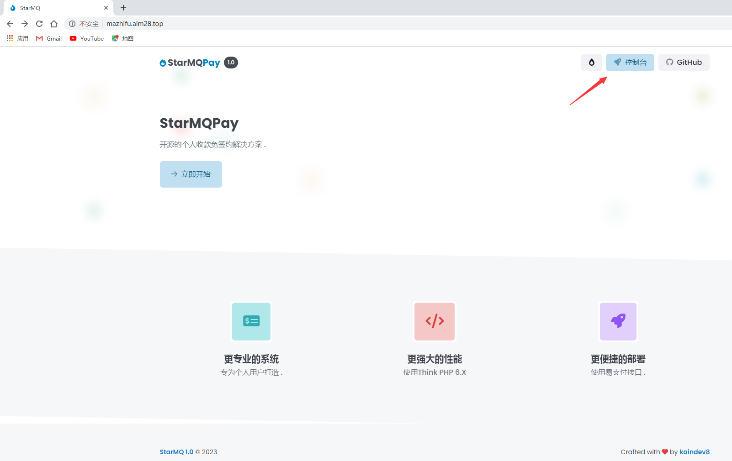Click the site security info icon
This screenshot has width=732, height=461.
click(72, 24)
